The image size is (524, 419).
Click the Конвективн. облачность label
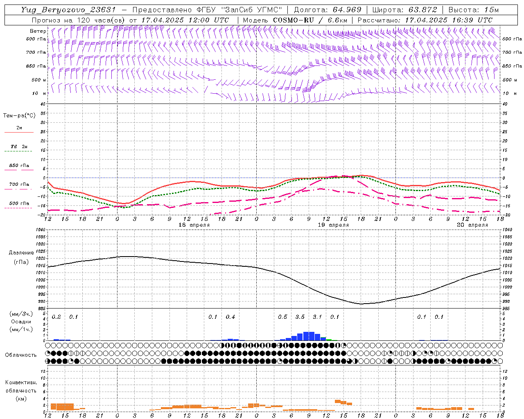coord(21,387)
